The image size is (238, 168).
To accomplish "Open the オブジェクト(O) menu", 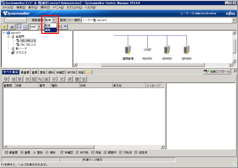I will (x=75, y=7).
